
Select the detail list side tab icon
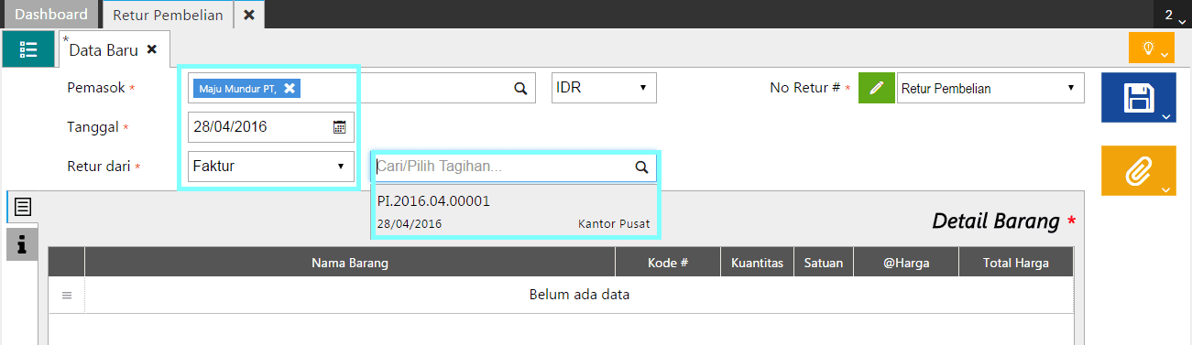point(22,207)
